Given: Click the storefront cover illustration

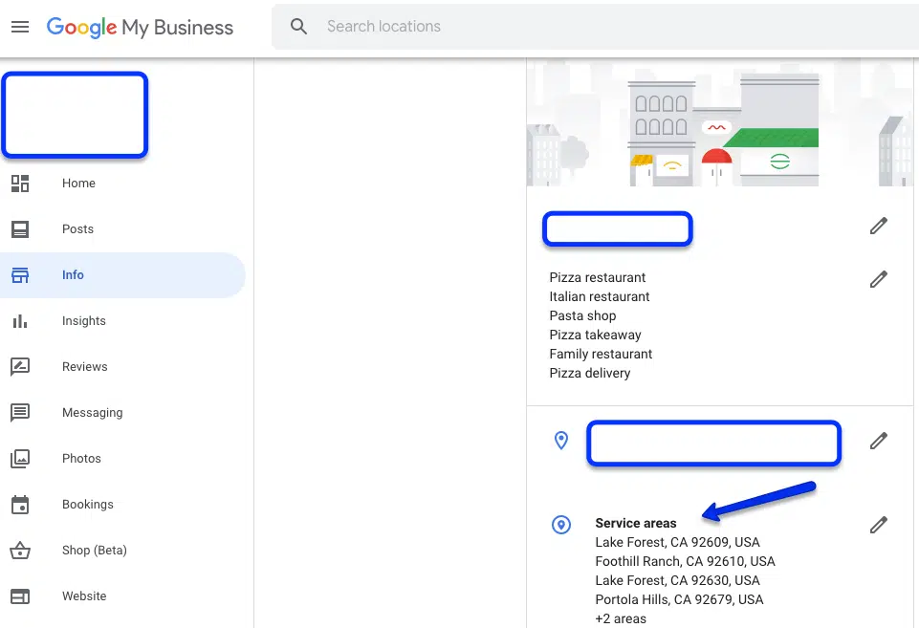Looking at the screenshot, I should pos(719,124).
